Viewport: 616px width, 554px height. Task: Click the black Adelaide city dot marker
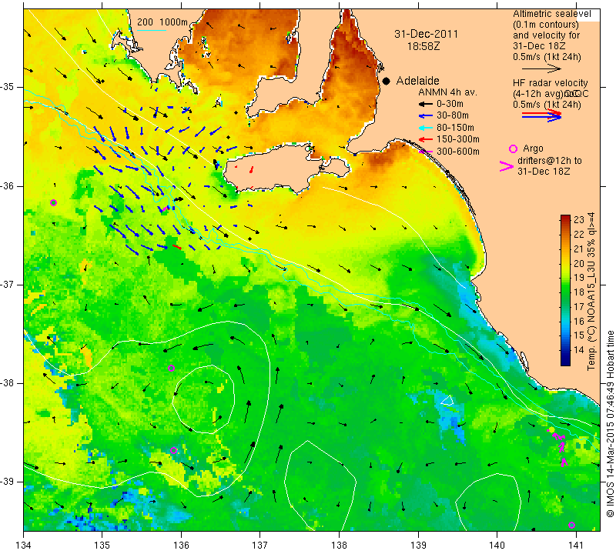pos(387,81)
